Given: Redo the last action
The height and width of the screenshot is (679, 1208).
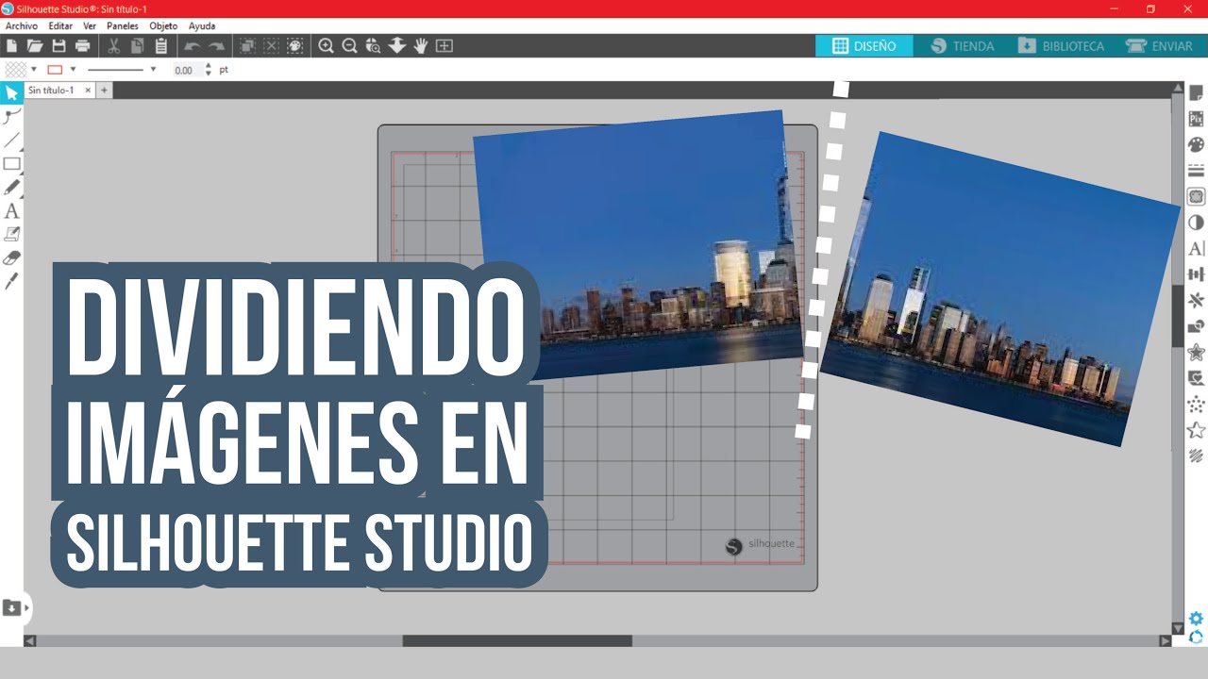Looking at the screenshot, I should tap(216, 45).
